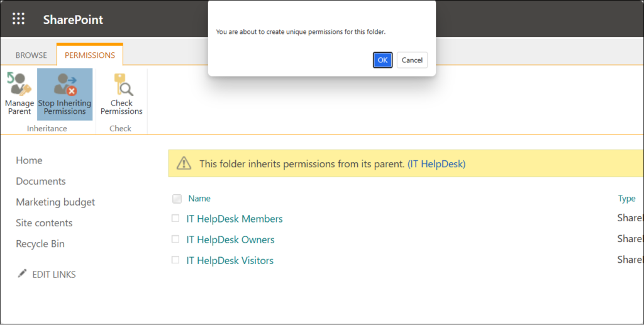Open the IT HelpDesk Members group link

[x=235, y=219]
